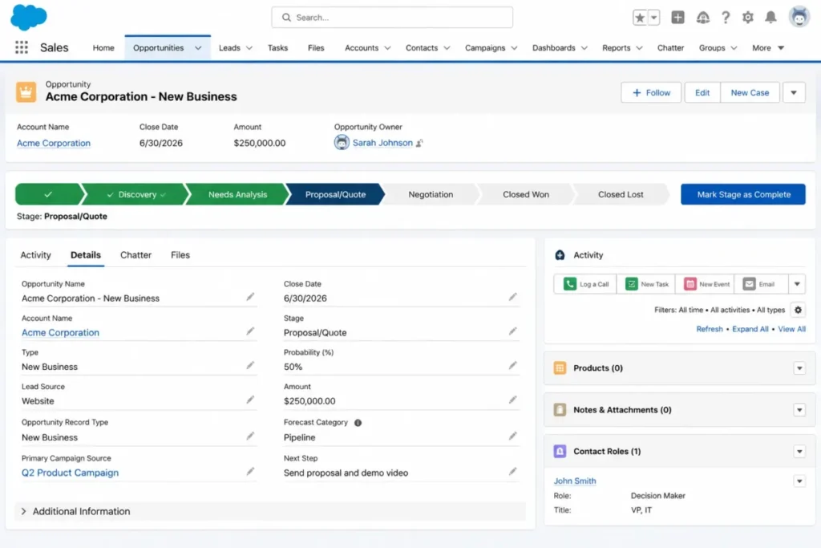Edit Primary Campaign Source pencil icon
Screen dimensions: 821x548
coord(250,472)
